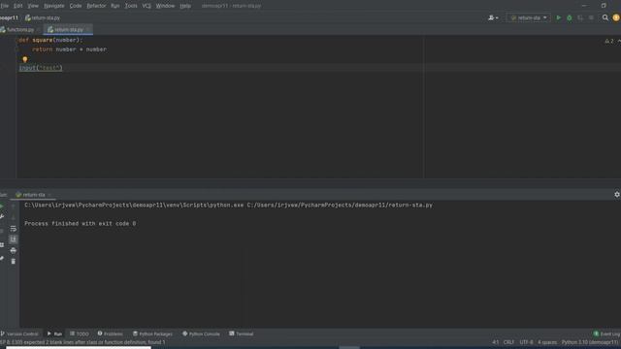Open the Python Packages tool window
The image size is (621, 349).
tap(152, 333)
